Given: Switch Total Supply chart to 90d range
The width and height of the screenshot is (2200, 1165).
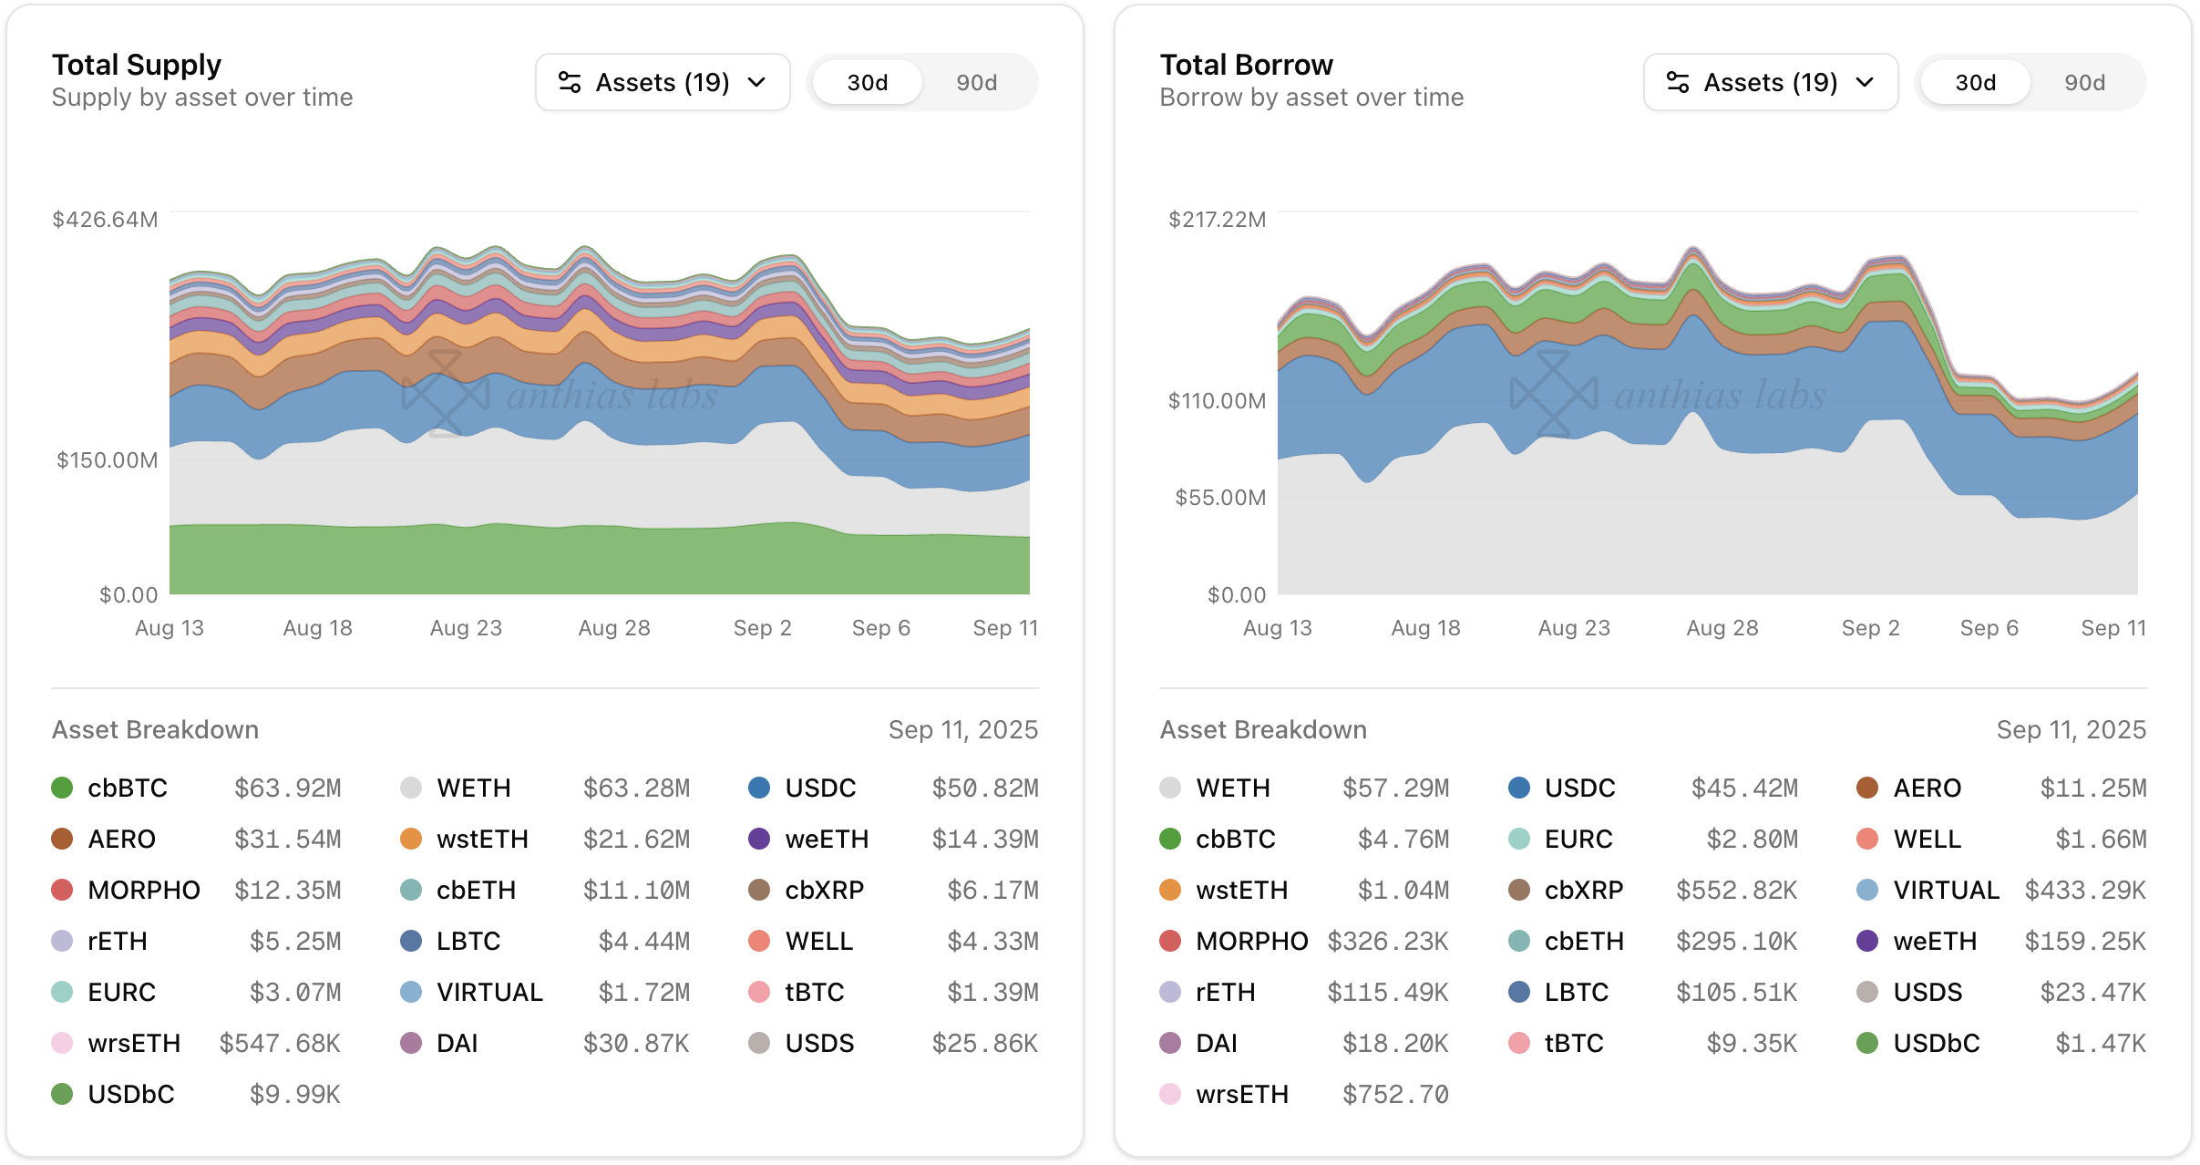Looking at the screenshot, I should (976, 83).
